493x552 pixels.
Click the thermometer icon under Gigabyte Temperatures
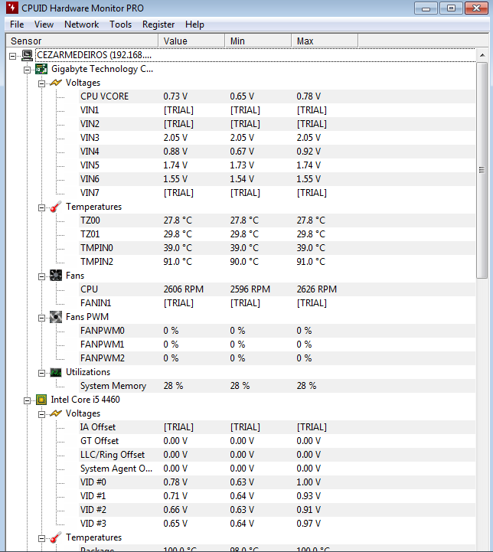click(x=56, y=207)
